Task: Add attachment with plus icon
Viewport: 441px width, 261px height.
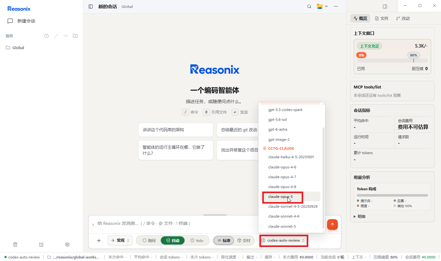Action: click(99, 240)
